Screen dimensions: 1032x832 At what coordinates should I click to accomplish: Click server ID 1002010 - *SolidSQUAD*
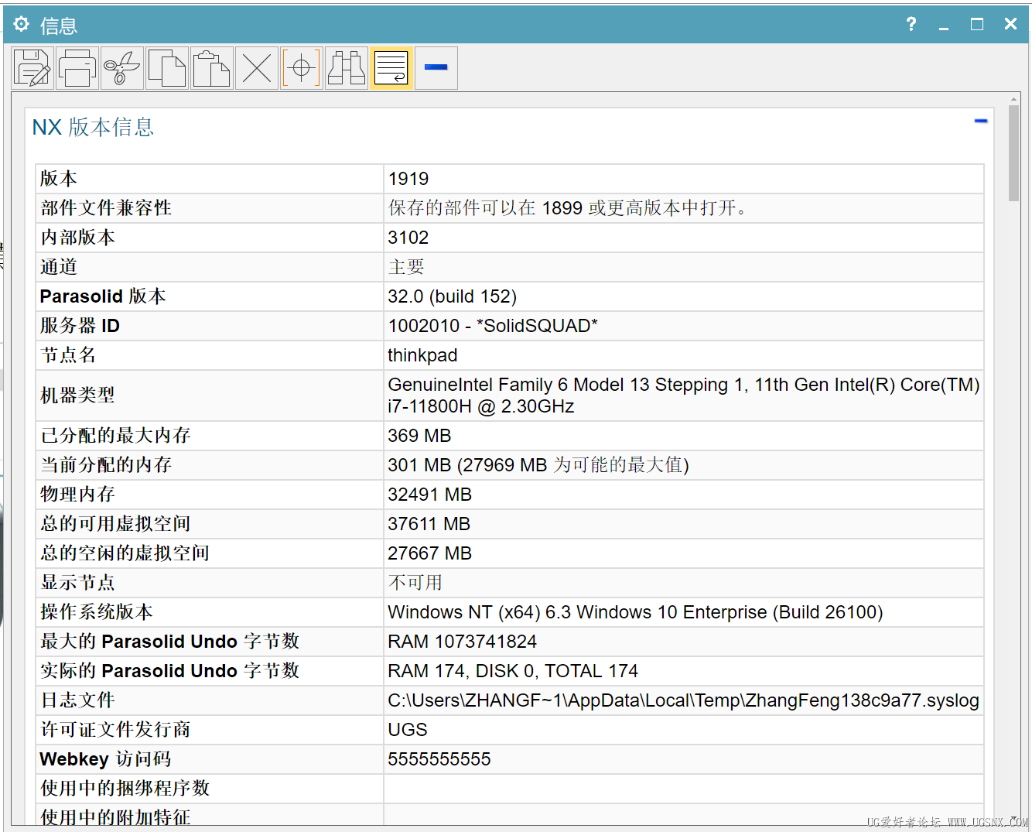coord(493,326)
